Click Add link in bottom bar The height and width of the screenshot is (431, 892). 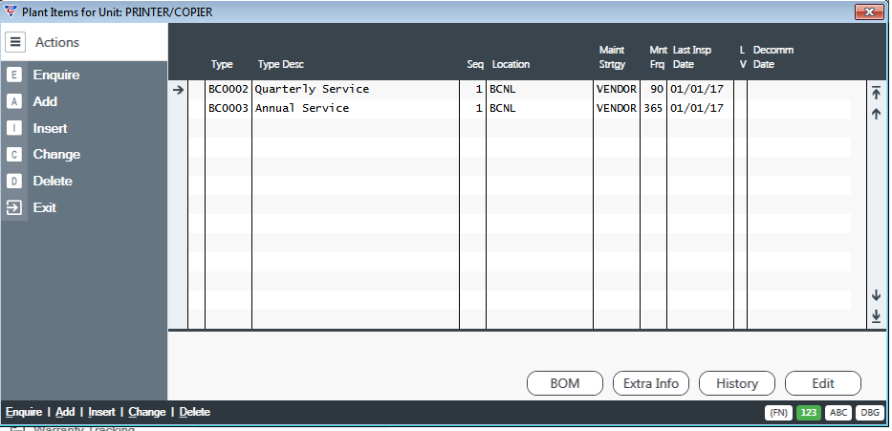65,412
